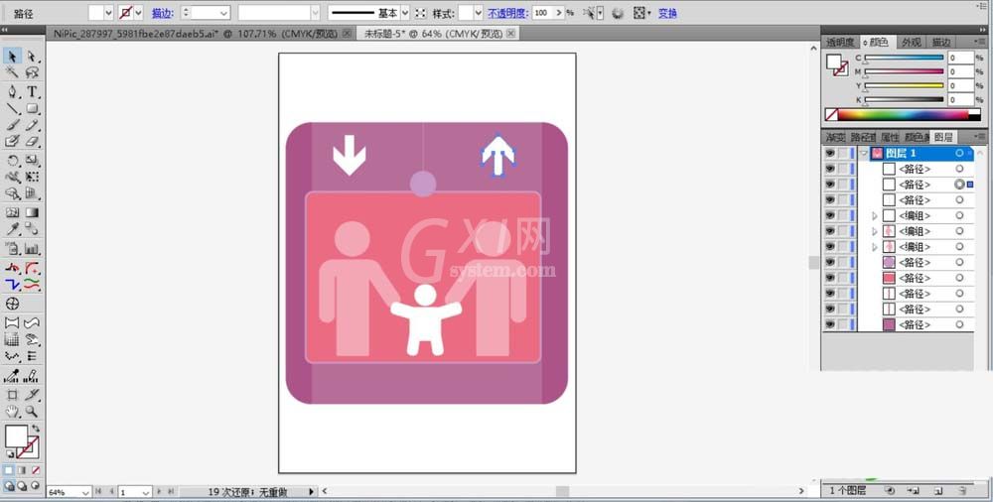Screen dimensions: 993x502
Task: Select the Line Segment tool
Action: (12, 109)
